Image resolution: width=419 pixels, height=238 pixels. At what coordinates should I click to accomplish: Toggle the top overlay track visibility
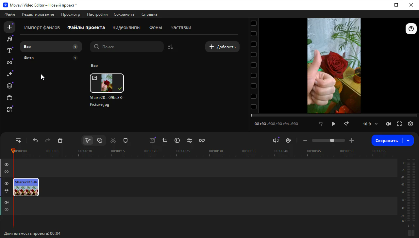click(x=7, y=165)
